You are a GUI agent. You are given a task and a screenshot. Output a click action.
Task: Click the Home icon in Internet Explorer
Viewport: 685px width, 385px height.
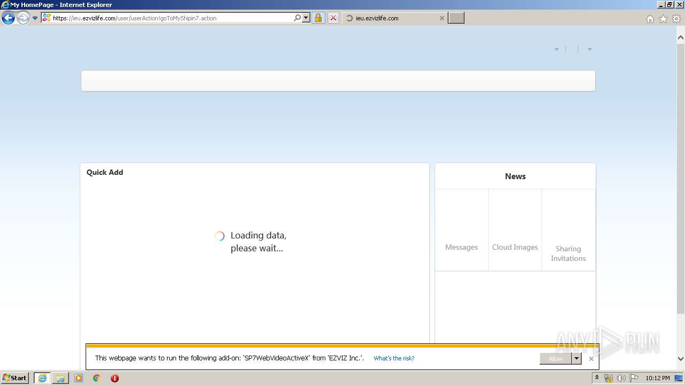(650, 19)
